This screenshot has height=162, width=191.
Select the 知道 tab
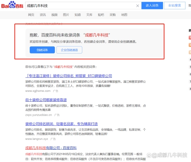(78, 15)
